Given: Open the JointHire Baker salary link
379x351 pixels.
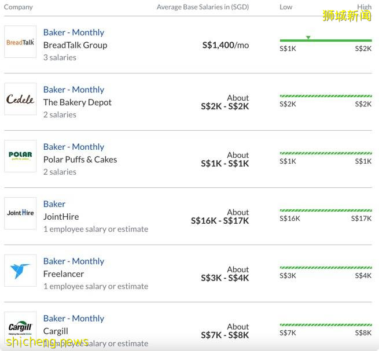Looking at the screenshot, I should coord(54,204).
